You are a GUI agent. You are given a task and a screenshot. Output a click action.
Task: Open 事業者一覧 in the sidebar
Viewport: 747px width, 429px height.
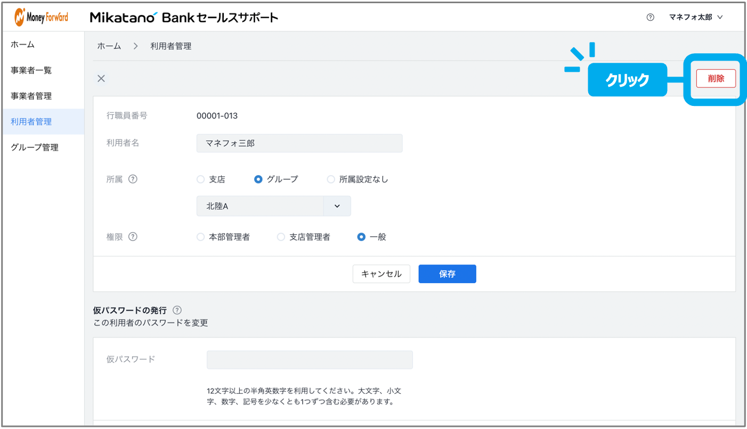(43, 70)
